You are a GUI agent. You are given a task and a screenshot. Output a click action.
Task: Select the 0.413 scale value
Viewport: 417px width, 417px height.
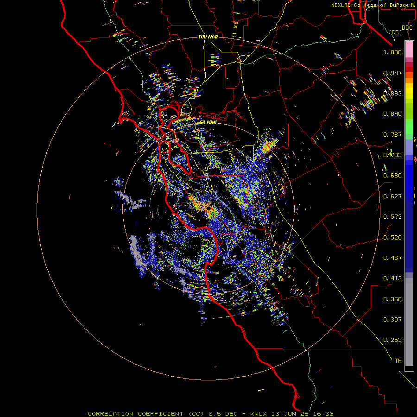click(392, 278)
